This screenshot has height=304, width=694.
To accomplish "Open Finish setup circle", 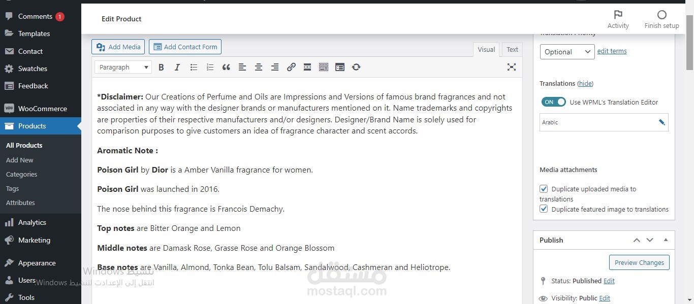I will coord(661,19).
